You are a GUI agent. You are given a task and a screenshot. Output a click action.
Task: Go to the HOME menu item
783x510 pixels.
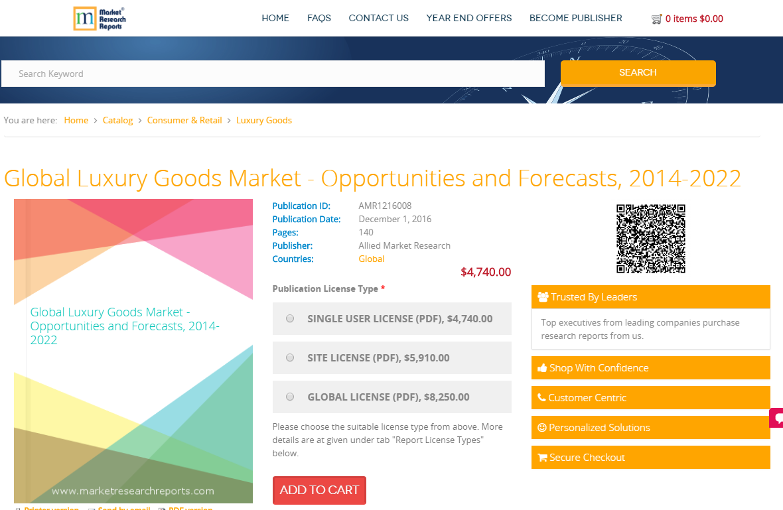click(x=275, y=18)
